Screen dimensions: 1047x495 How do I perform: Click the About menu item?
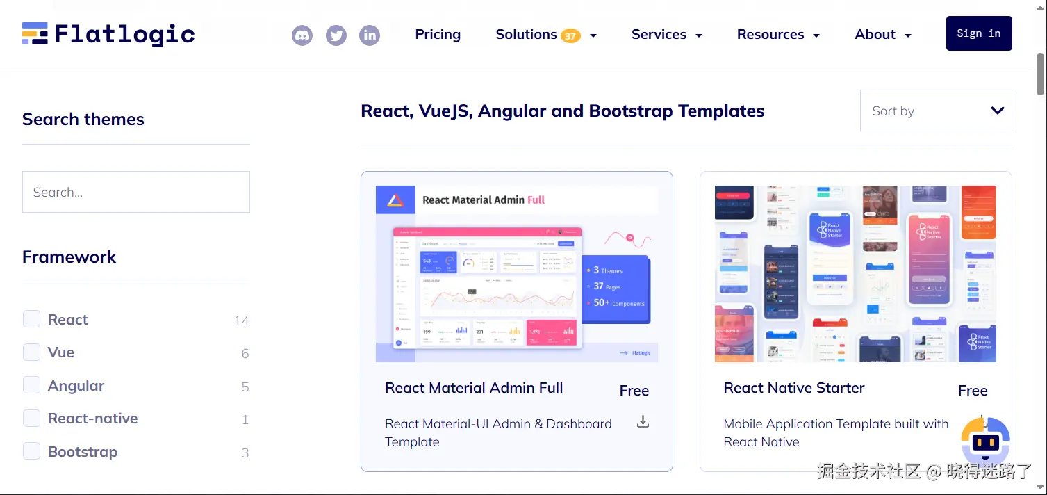pos(875,34)
